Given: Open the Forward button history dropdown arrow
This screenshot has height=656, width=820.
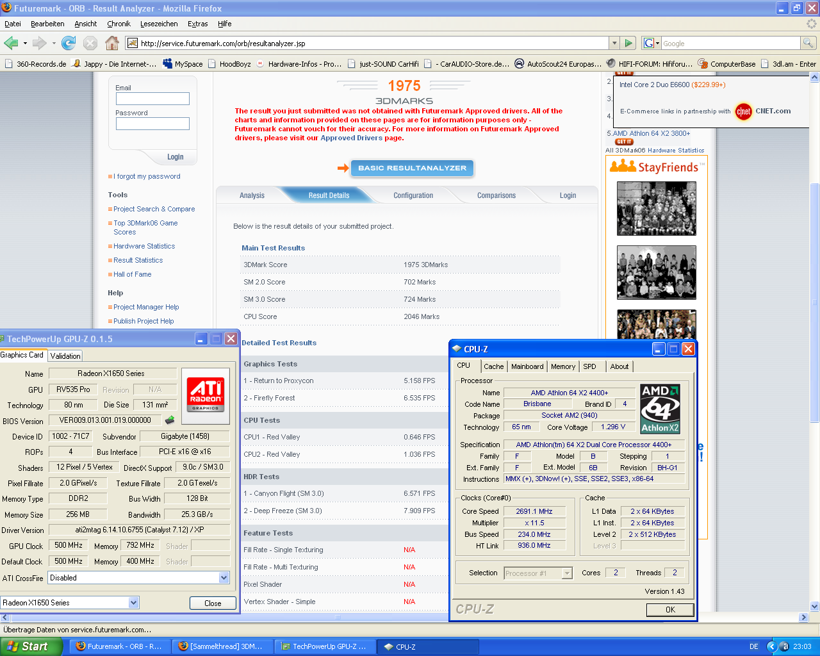Looking at the screenshot, I should click(x=53, y=44).
